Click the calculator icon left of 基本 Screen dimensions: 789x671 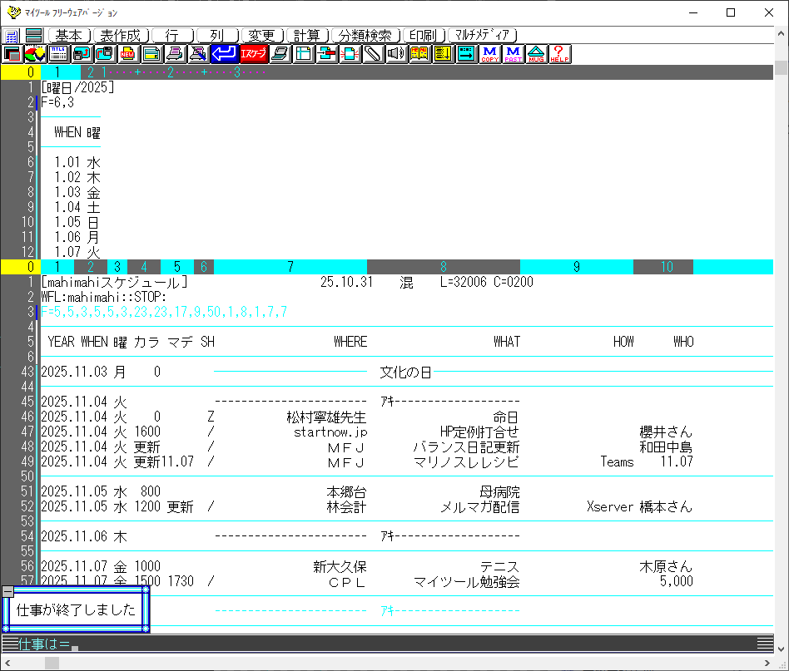coord(12,36)
